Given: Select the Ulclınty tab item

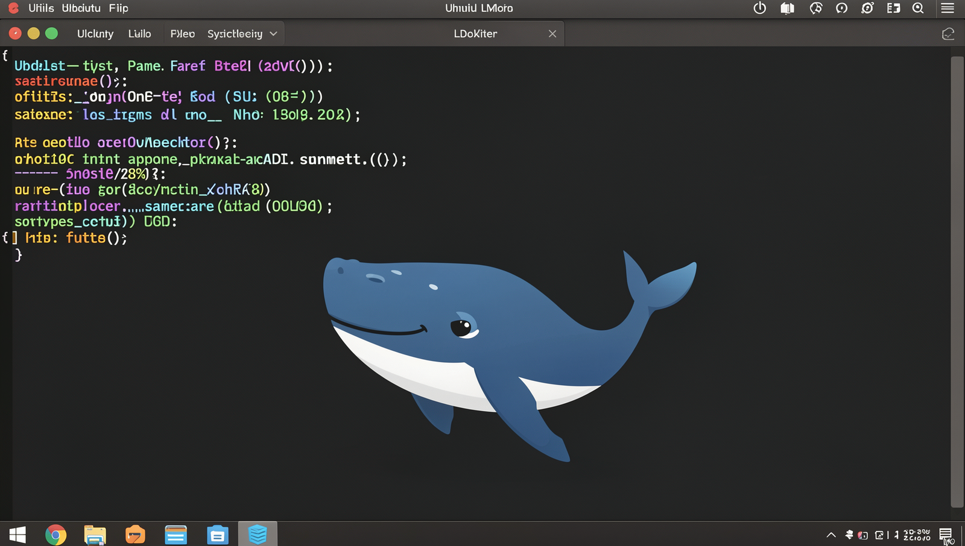Looking at the screenshot, I should tap(95, 34).
